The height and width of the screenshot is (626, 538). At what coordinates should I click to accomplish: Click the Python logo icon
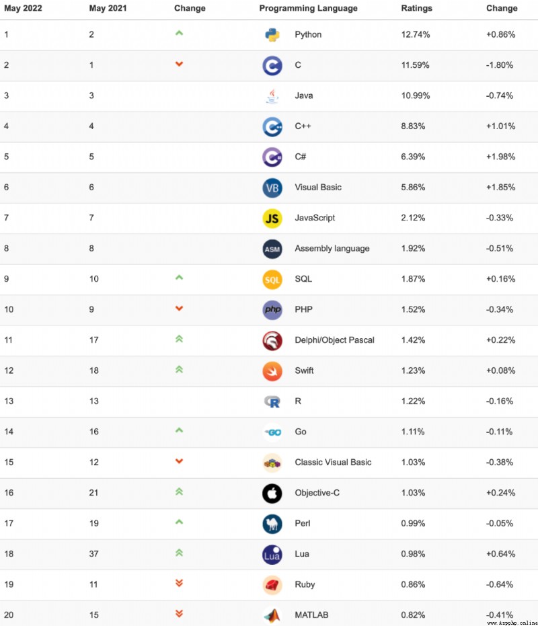click(x=272, y=35)
